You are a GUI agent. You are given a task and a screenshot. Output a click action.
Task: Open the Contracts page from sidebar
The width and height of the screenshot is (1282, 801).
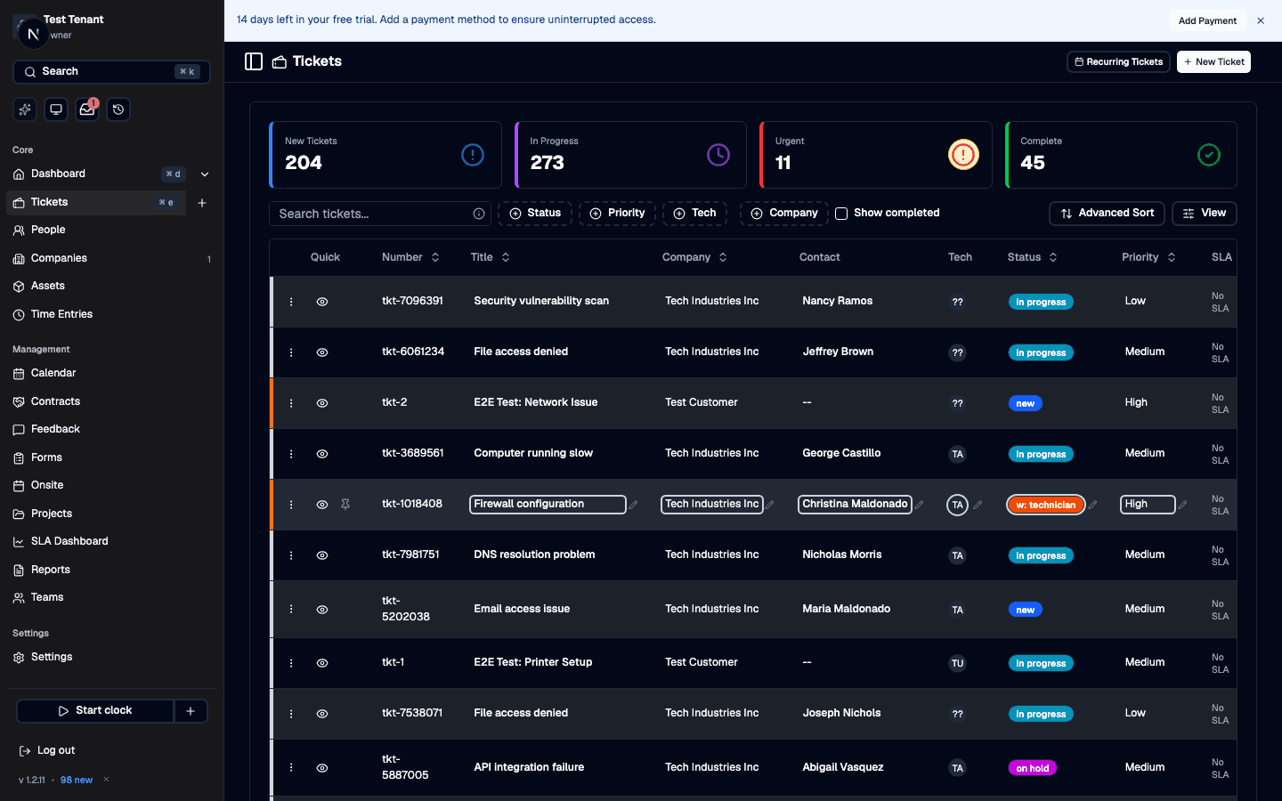(53, 400)
